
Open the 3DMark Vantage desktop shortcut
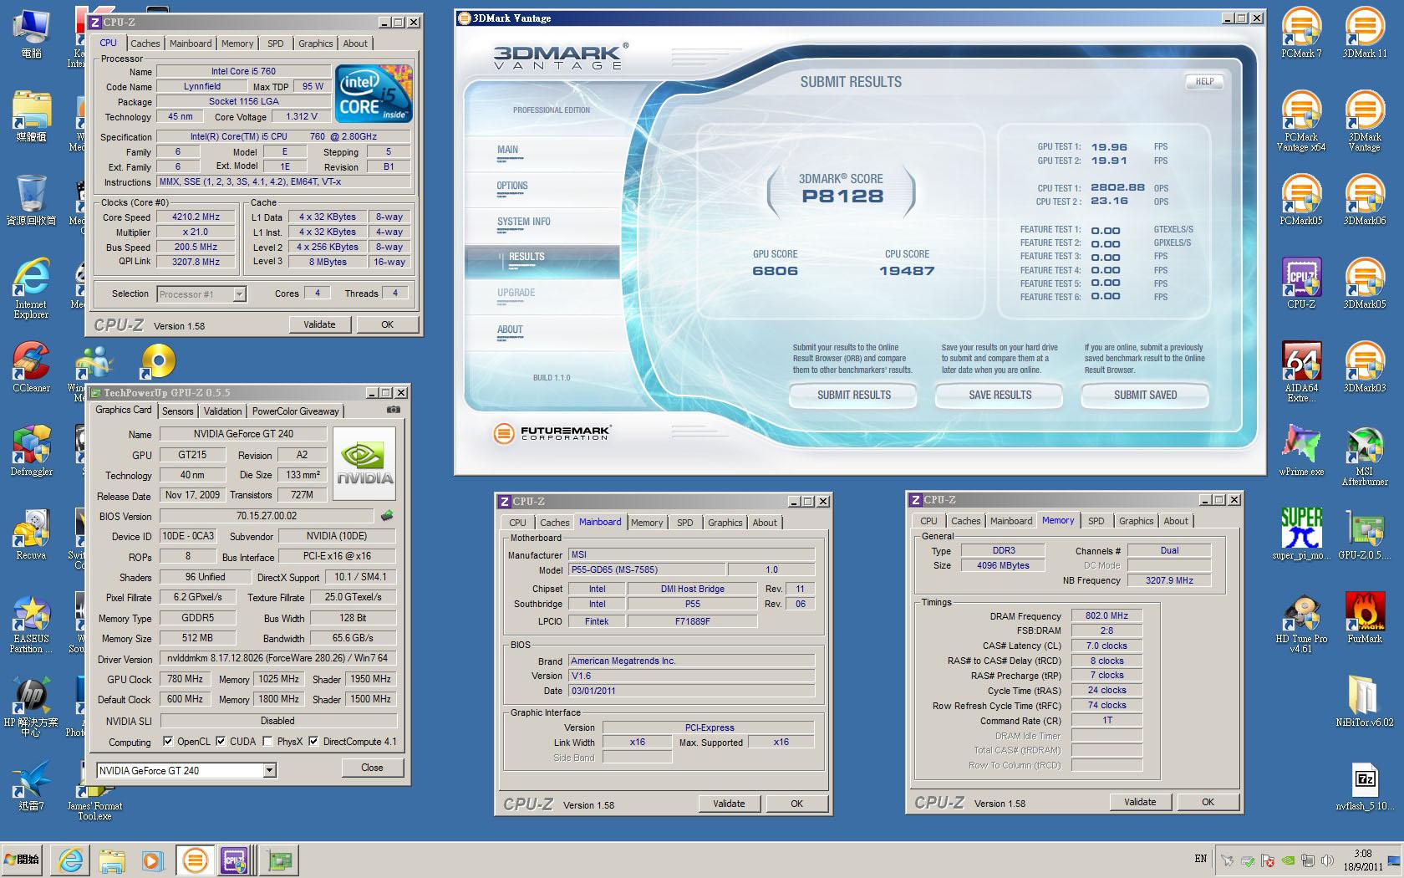click(x=1364, y=121)
